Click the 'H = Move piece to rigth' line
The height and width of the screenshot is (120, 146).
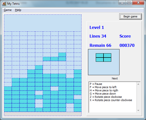(x=104, y=90)
